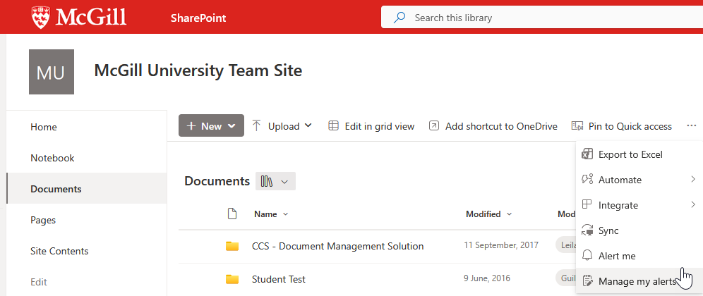Click the Search this library field

[x=536, y=18]
